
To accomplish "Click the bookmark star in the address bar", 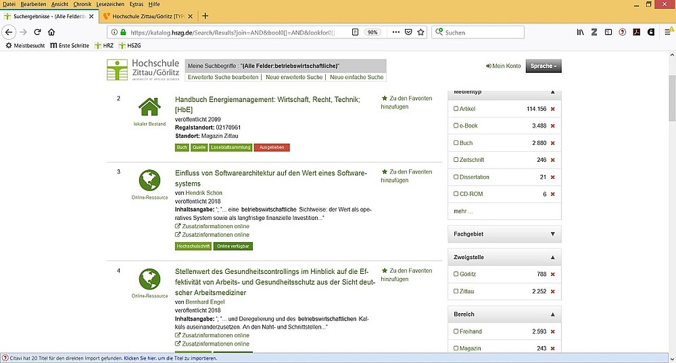I will (x=420, y=32).
